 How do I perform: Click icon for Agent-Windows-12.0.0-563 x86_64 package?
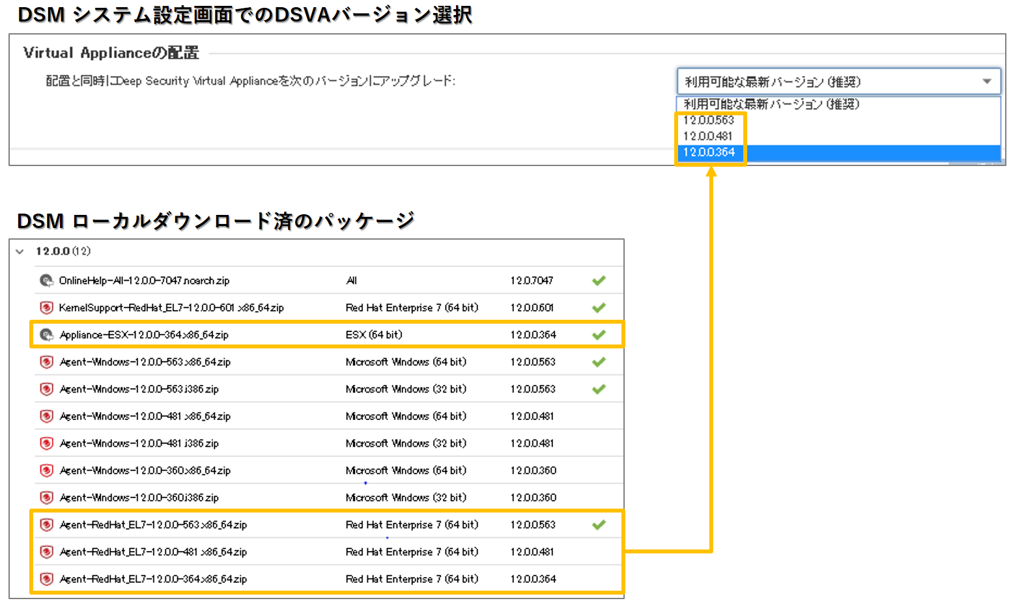tap(46, 362)
